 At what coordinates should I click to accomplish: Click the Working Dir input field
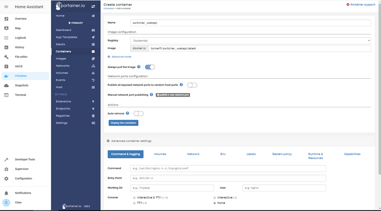coord(172,188)
